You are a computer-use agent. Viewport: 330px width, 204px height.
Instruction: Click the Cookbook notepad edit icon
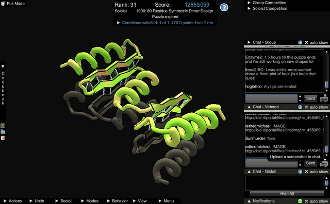3,138
